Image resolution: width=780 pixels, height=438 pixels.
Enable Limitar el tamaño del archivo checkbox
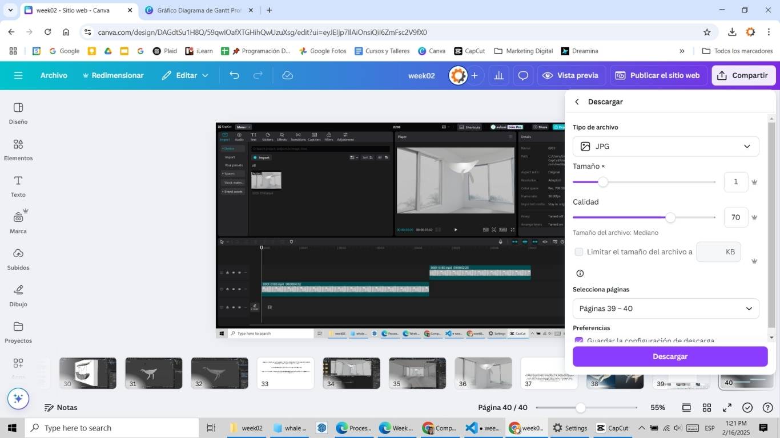tap(578, 252)
